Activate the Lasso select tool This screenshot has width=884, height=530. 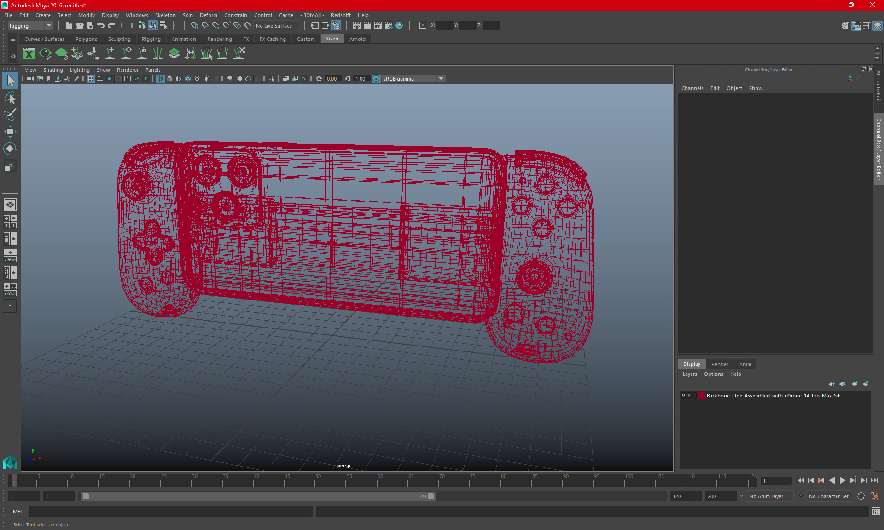(10, 98)
